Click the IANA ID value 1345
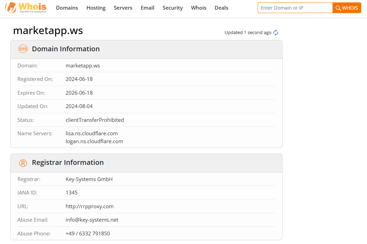 tap(72, 193)
